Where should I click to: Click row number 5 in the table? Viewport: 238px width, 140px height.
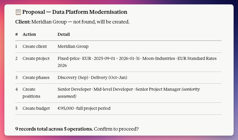(x=16, y=108)
